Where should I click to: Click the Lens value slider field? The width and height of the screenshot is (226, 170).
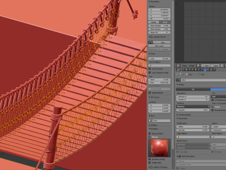point(160,59)
